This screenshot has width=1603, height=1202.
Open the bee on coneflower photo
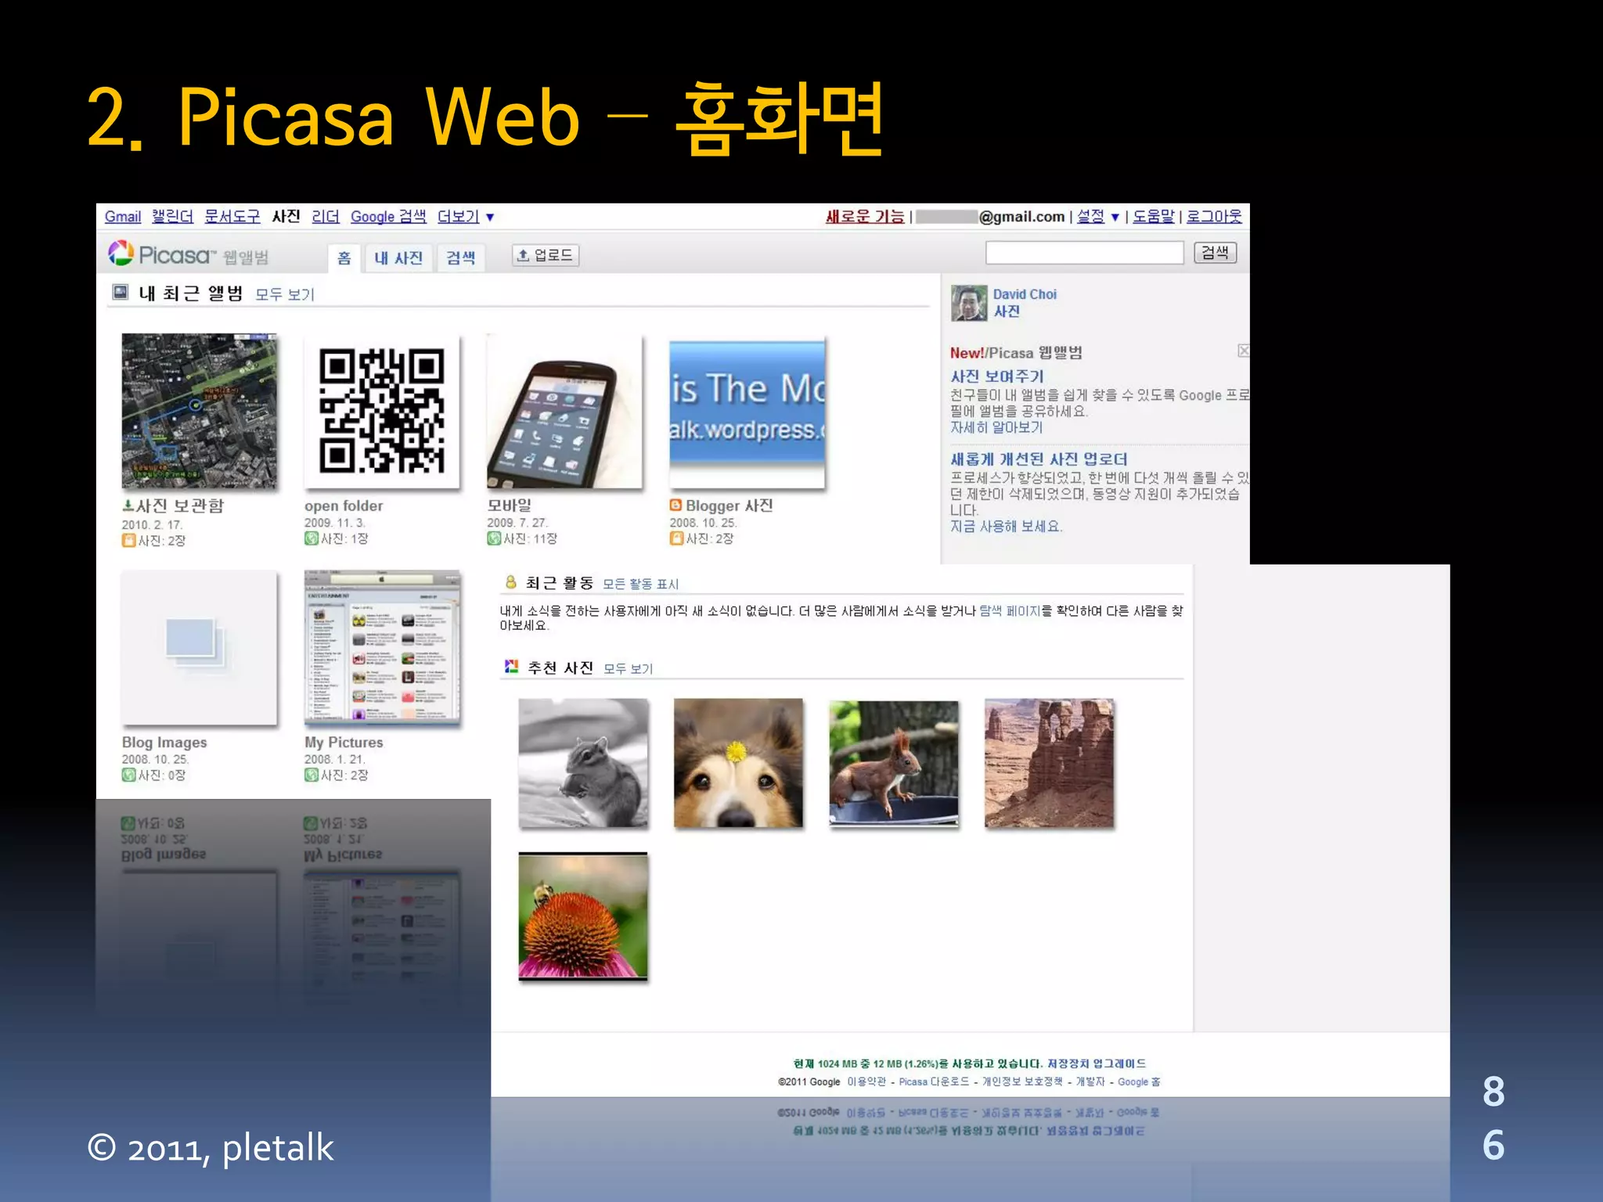583,916
